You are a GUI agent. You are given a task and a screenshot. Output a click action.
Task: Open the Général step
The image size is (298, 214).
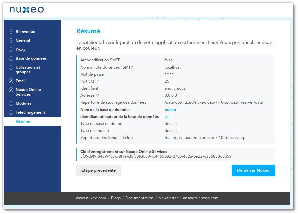pos(23,40)
